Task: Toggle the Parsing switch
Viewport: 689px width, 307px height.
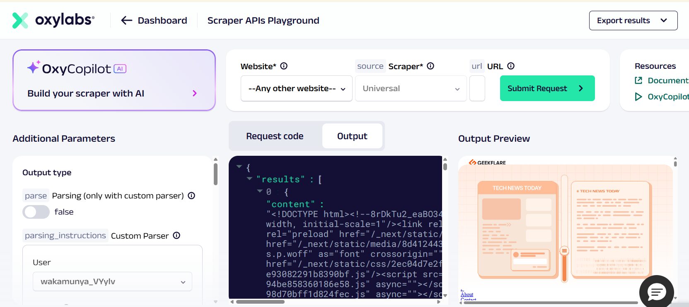Action: [x=36, y=212]
